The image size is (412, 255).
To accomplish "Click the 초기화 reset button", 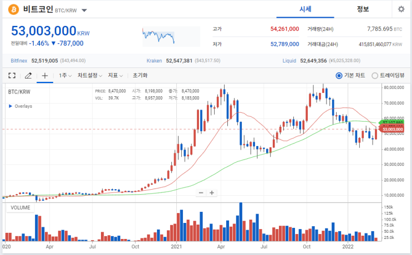I will (x=140, y=75).
